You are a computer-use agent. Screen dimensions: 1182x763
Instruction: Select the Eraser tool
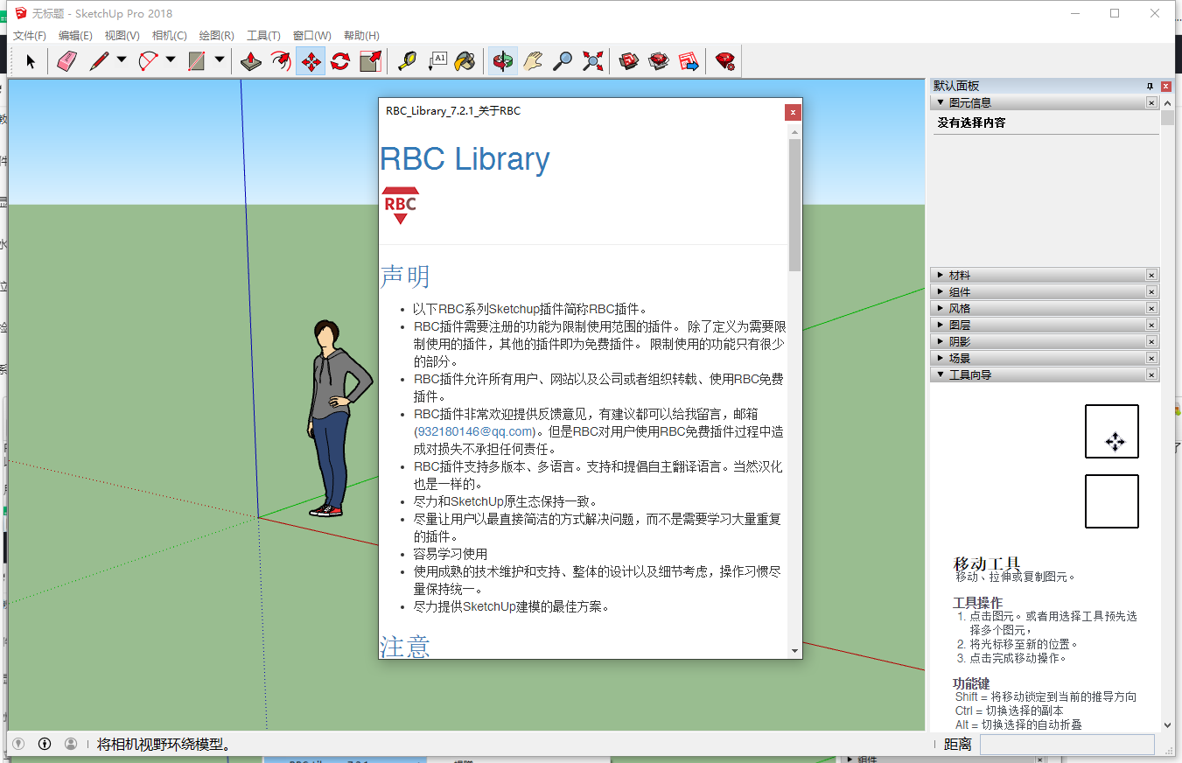[x=66, y=61]
